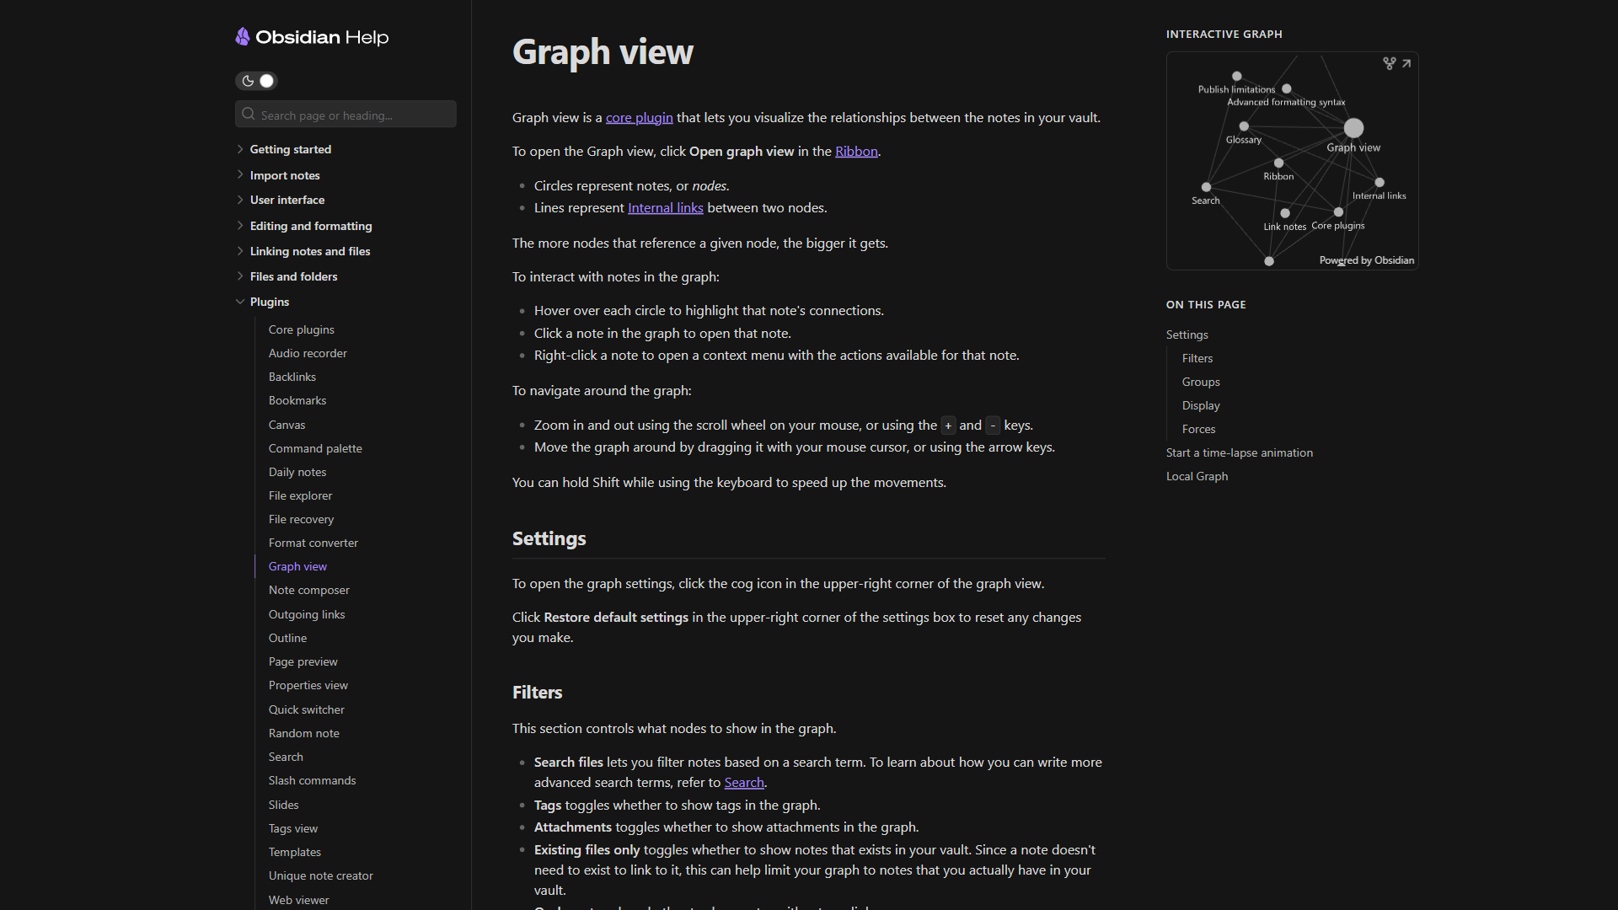Open the Unique note creator page
Viewport: 1618px width, 910px height.
pos(321,875)
